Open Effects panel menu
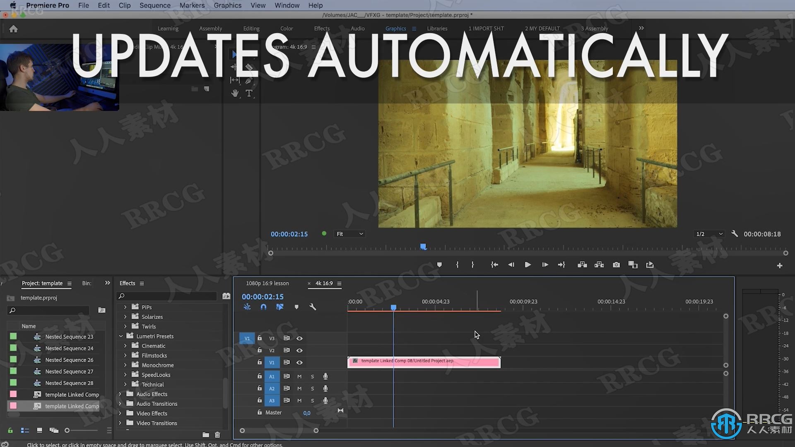This screenshot has width=795, height=447. tap(142, 284)
